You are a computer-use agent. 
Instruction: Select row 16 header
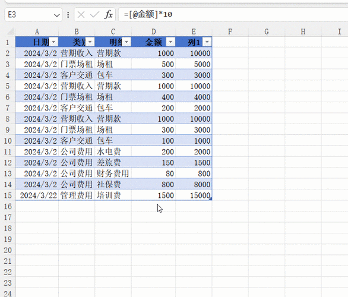pyautogui.click(x=8, y=207)
